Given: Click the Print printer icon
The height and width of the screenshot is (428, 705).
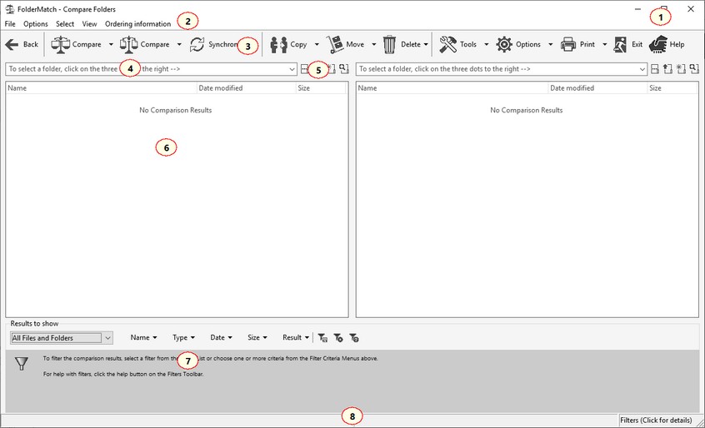Looking at the screenshot, I should (x=568, y=44).
